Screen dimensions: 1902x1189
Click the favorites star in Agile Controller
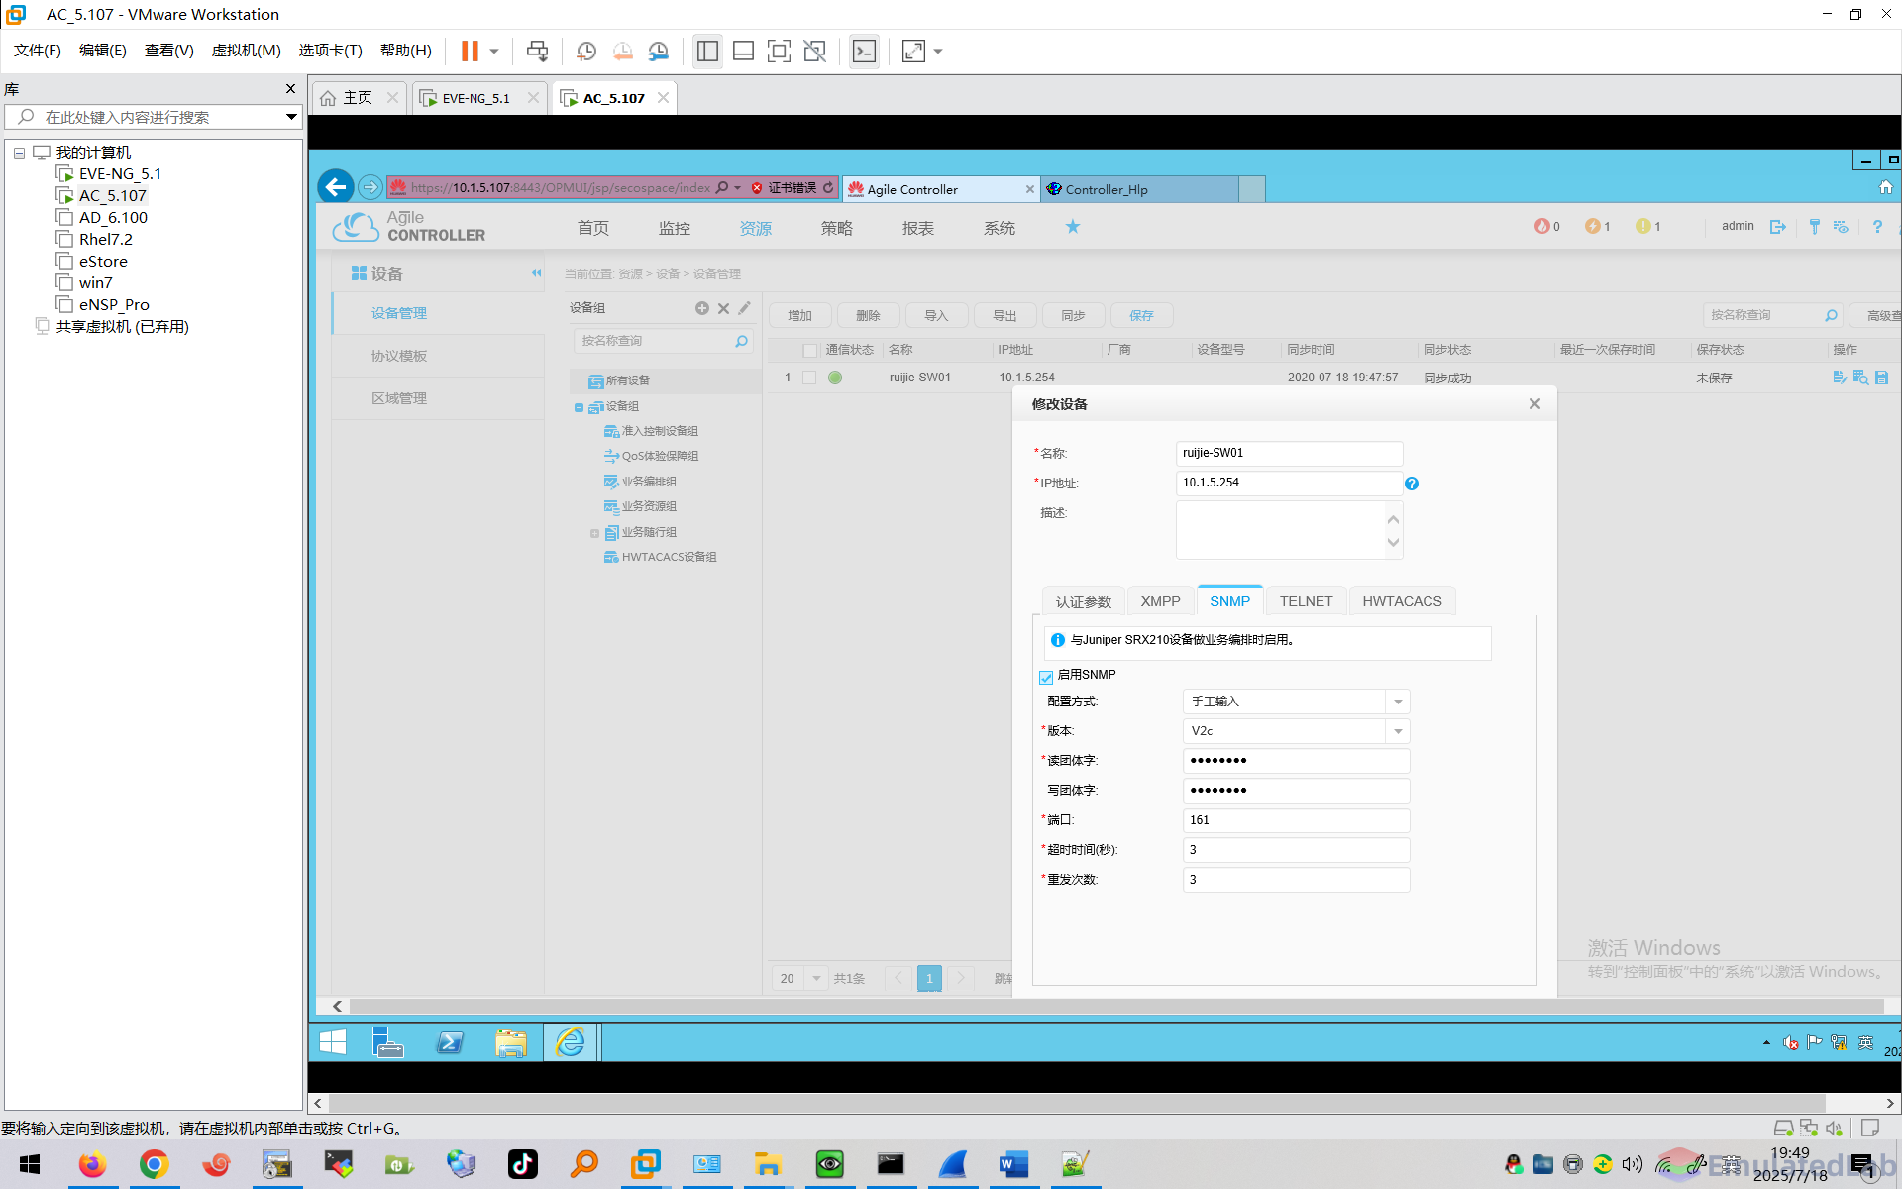point(1073,227)
